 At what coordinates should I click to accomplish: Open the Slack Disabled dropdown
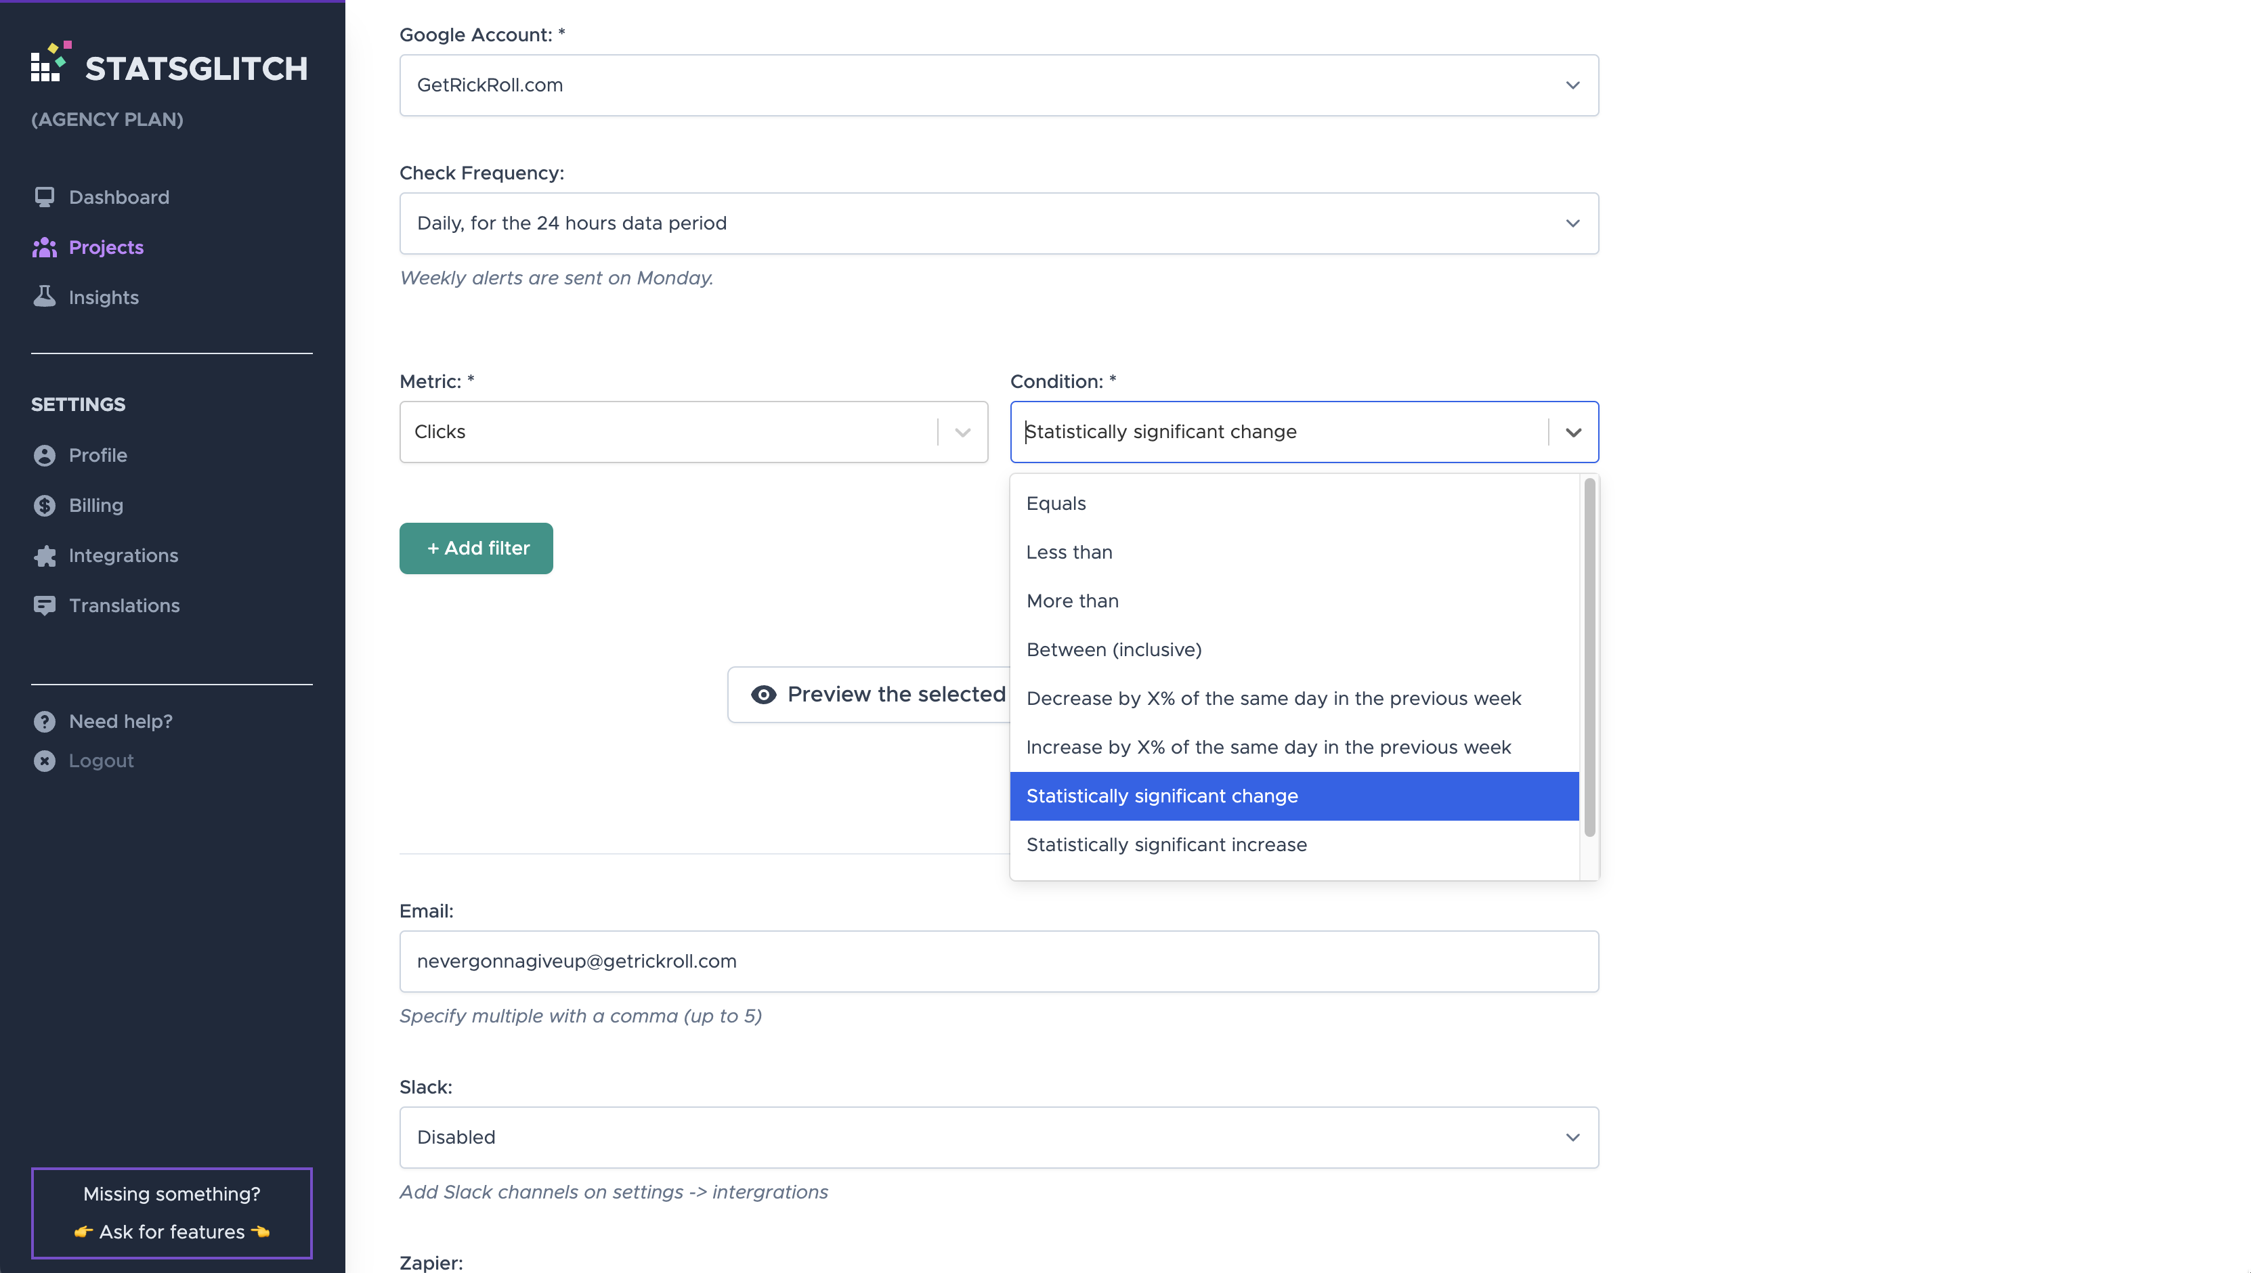[999, 1138]
